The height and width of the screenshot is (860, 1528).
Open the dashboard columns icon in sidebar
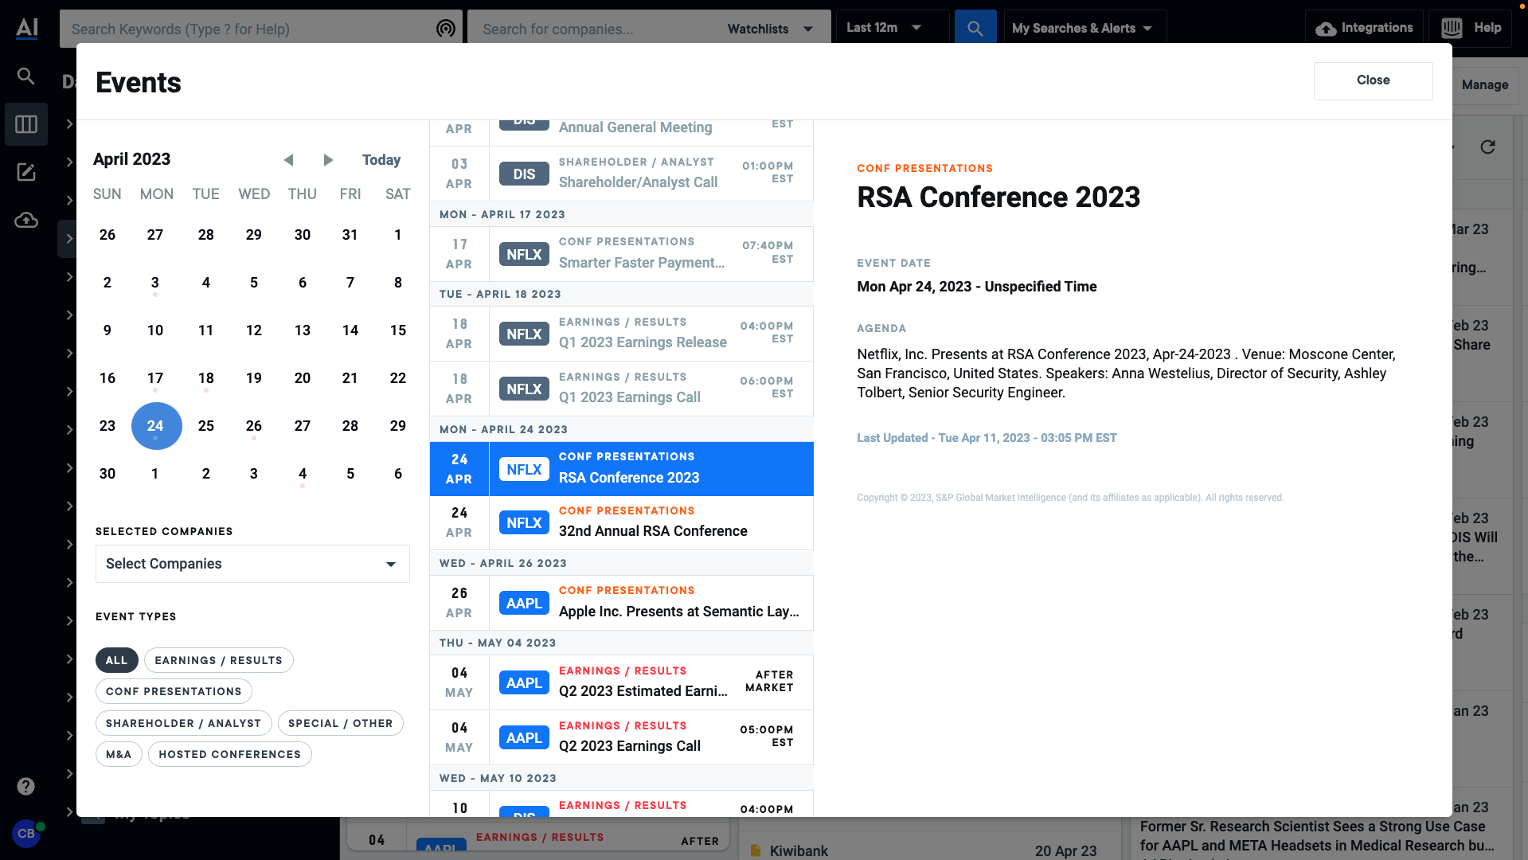(26, 124)
